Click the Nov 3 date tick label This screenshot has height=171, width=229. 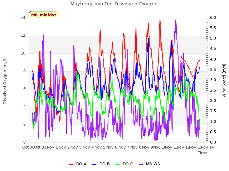click(x=76, y=147)
